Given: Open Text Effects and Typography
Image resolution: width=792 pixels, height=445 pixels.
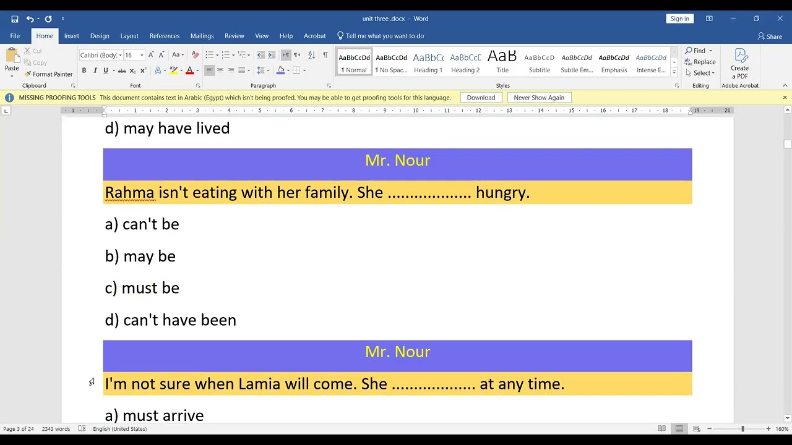Looking at the screenshot, I should coord(159,70).
